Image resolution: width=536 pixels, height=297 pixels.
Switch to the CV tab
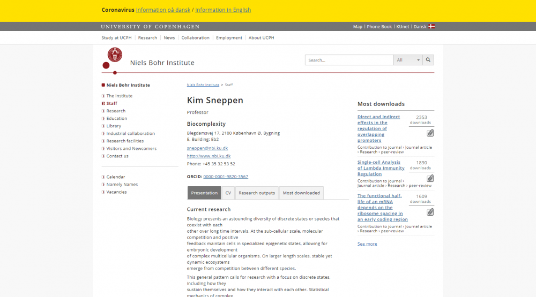pos(228,193)
